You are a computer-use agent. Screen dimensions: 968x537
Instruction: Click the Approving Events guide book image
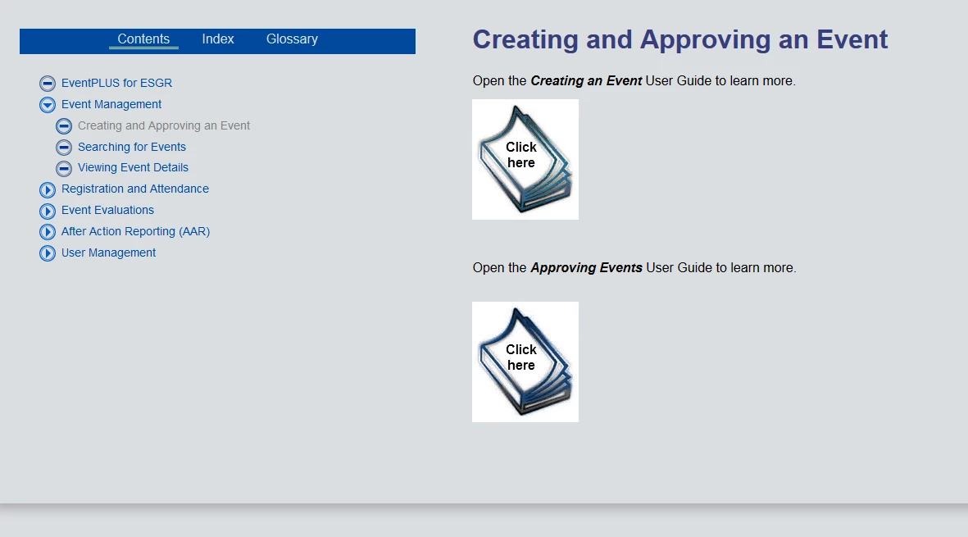pyautogui.click(x=525, y=362)
